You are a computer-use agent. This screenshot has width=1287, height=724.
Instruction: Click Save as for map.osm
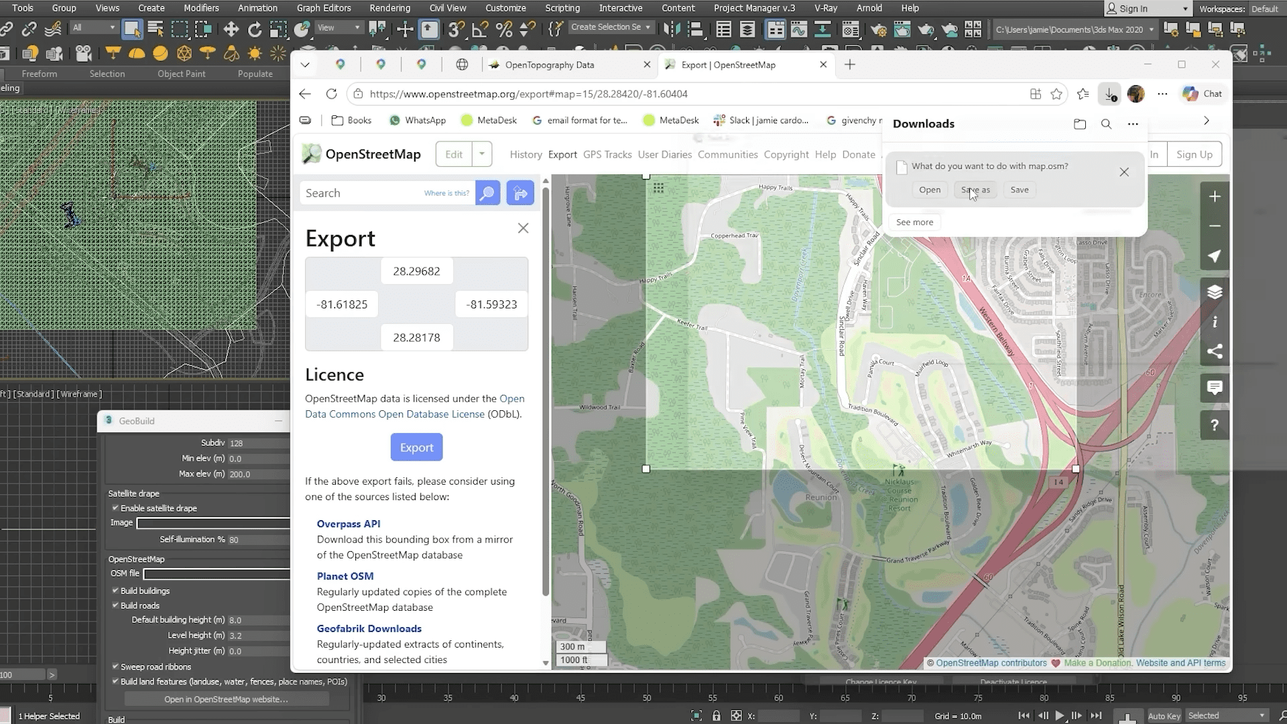pyautogui.click(x=975, y=190)
